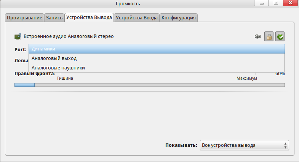
Task: Set device as fallback with green checkmark
Action: 280,37
